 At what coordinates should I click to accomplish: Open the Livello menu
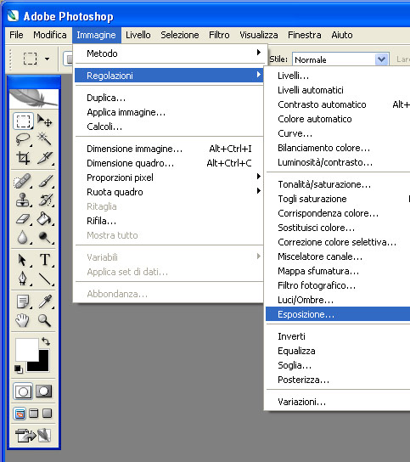[138, 35]
